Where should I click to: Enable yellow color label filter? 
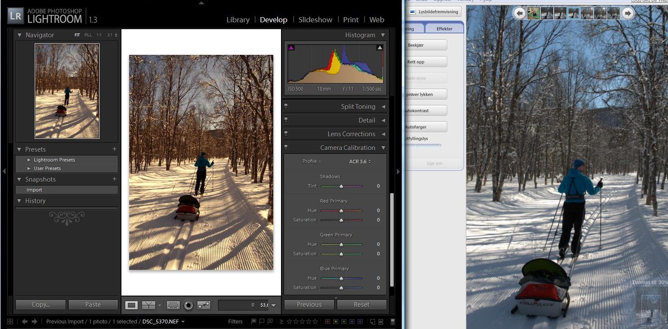pos(336,321)
